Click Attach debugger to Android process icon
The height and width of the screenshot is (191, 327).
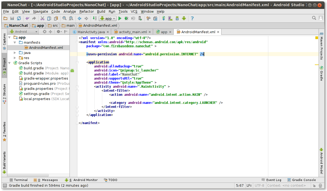click(140, 18)
